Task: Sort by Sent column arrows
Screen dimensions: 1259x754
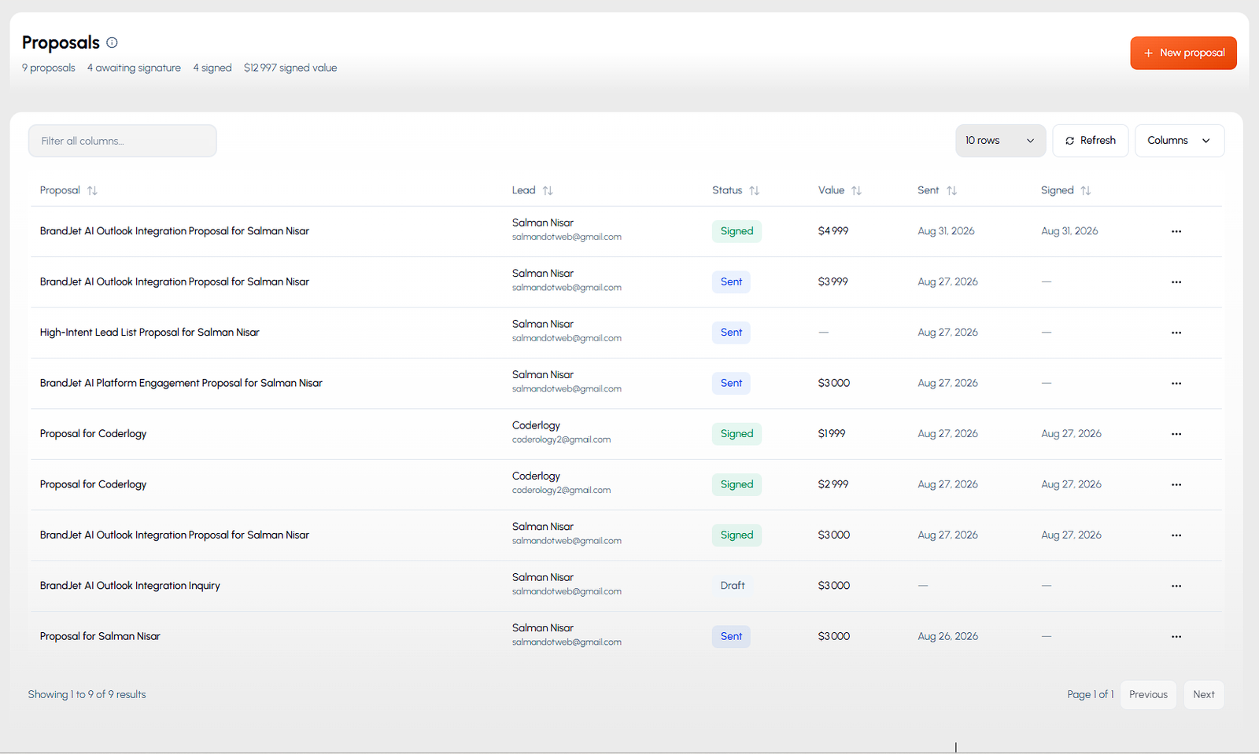Action: click(x=951, y=190)
